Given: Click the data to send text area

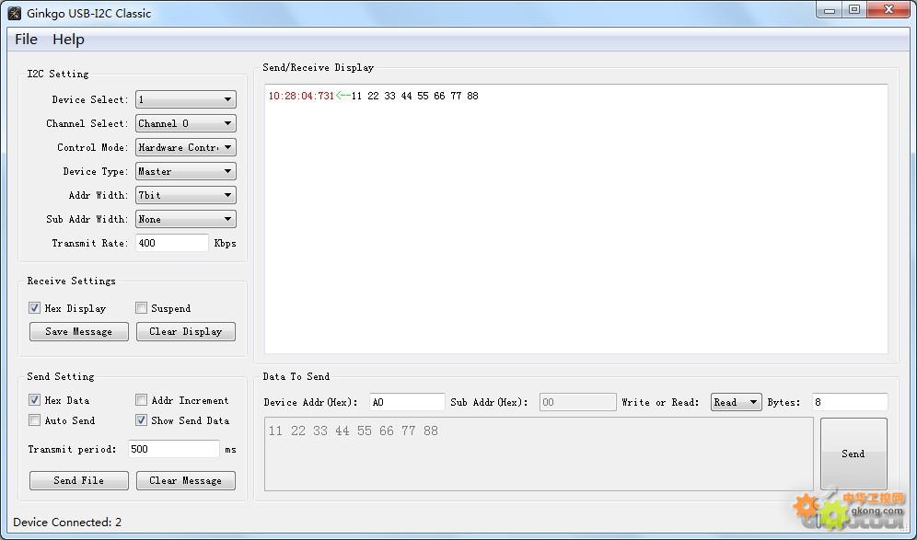Looking at the screenshot, I should (539, 454).
